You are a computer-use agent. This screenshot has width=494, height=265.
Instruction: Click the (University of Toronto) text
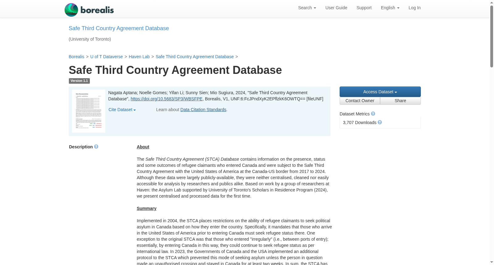[90, 39]
